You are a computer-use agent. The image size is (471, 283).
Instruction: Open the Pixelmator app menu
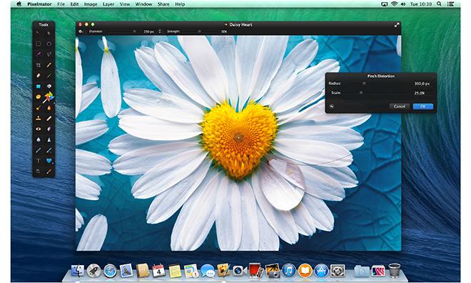pyautogui.click(x=39, y=4)
